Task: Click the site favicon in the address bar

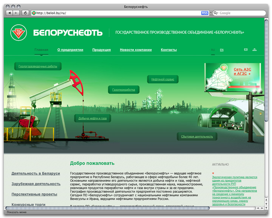Action: point(34,13)
